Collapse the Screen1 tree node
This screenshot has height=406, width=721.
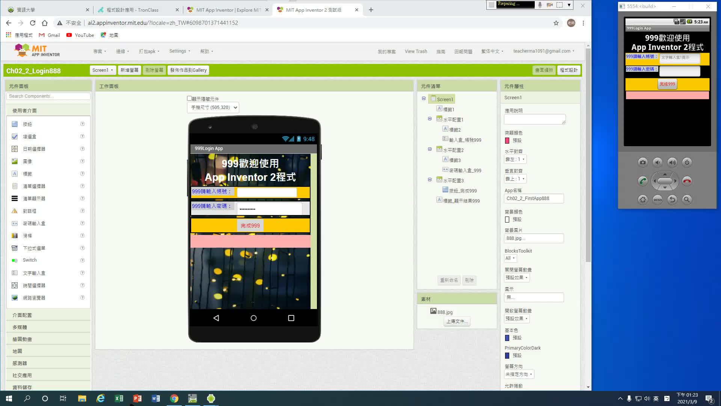pyautogui.click(x=424, y=98)
